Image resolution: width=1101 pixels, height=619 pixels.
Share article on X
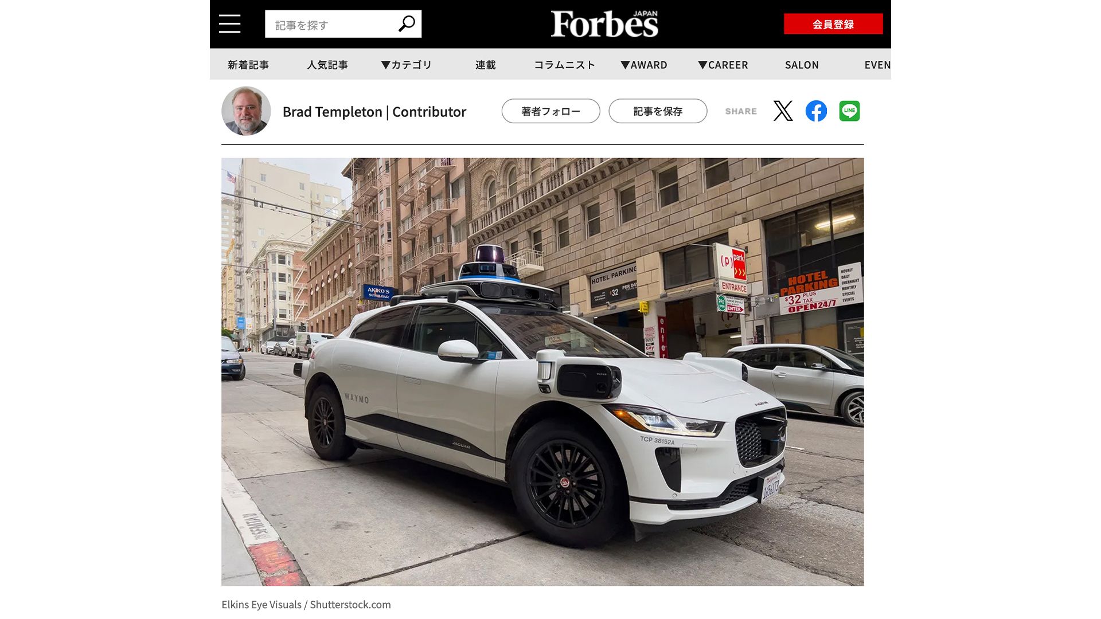pos(783,111)
